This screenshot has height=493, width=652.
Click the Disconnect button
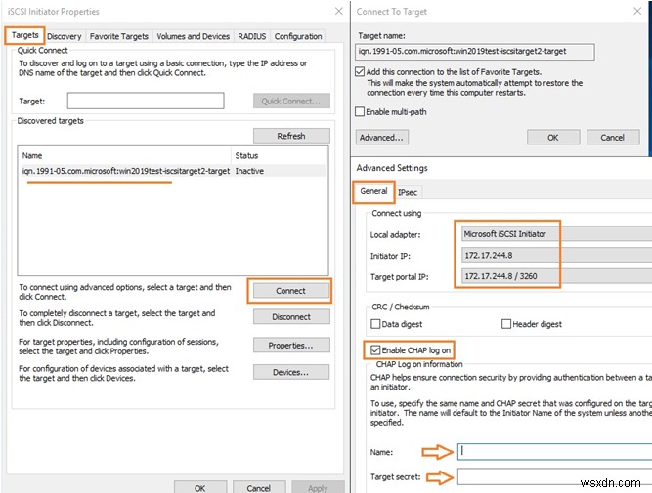[291, 317]
